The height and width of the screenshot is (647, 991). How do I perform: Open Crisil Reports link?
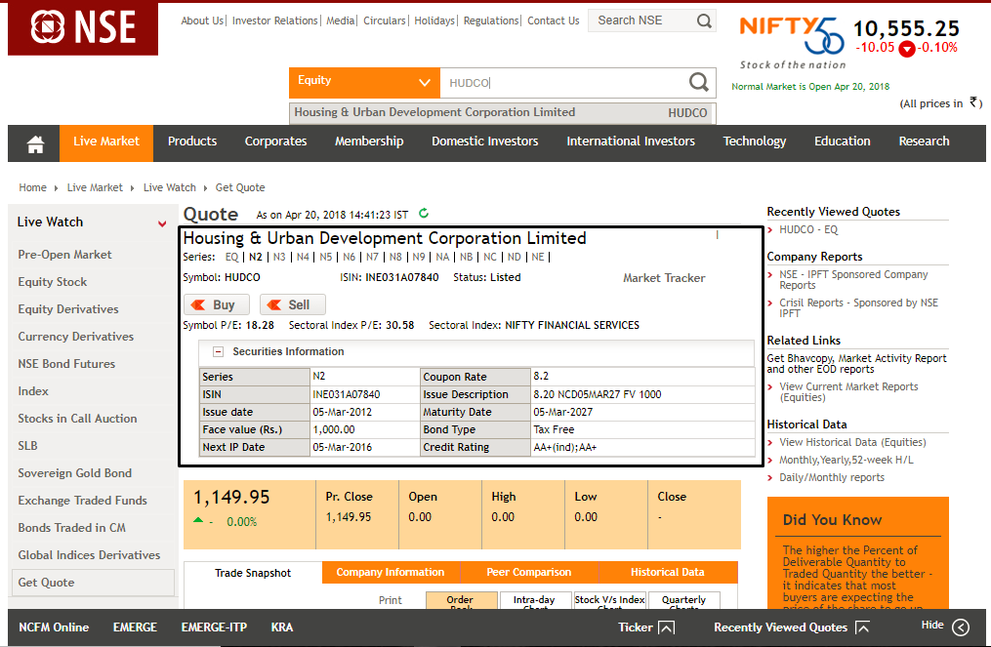[x=858, y=308]
